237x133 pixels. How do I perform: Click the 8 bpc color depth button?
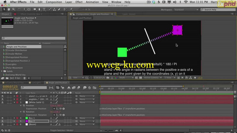point(17,78)
